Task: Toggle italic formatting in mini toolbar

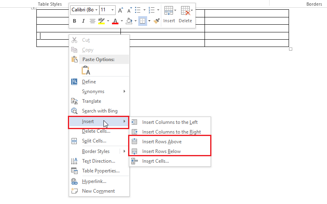Action: (x=84, y=21)
